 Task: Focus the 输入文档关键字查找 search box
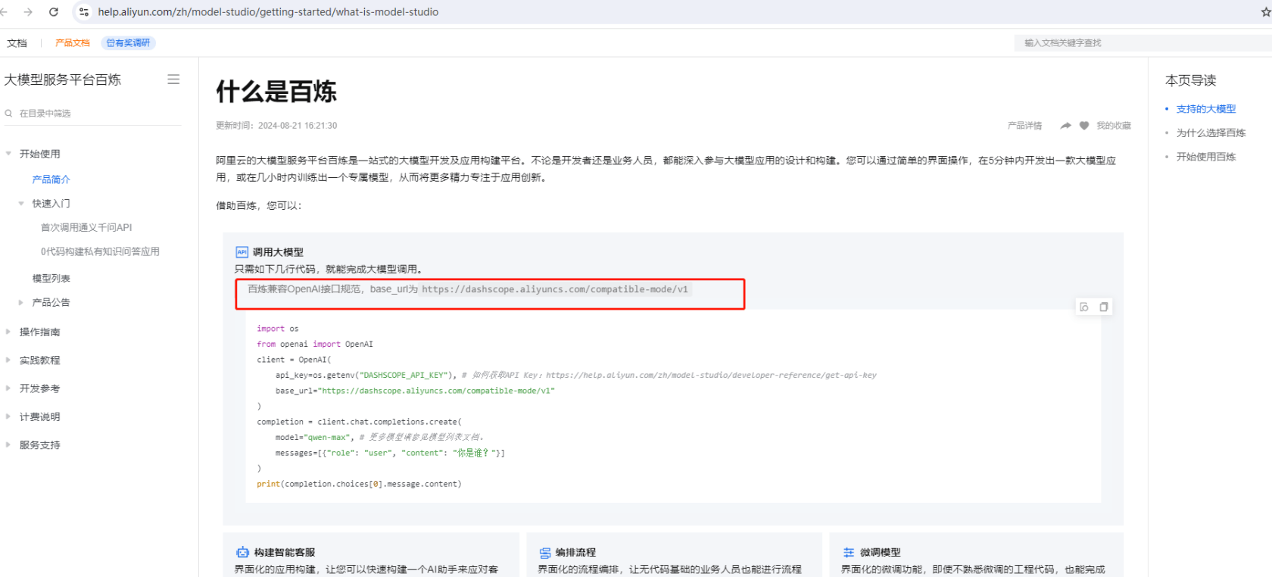[1143, 43]
